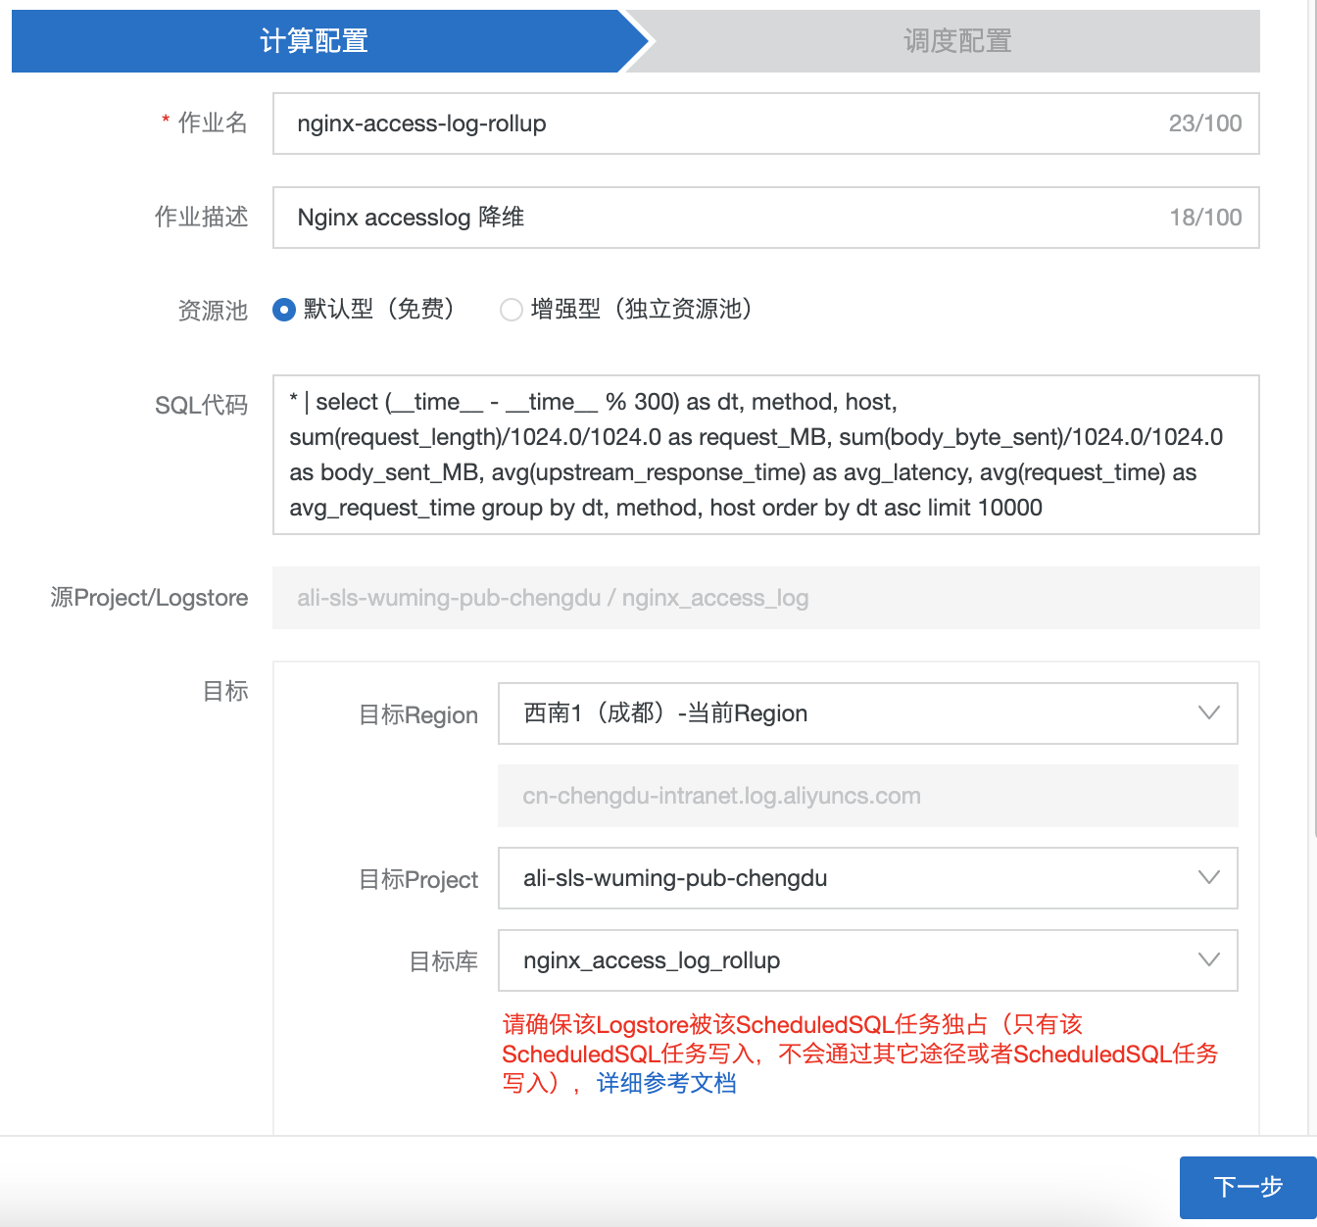Click into the SQL代码 text area
The image size is (1317, 1227).
coord(766,455)
